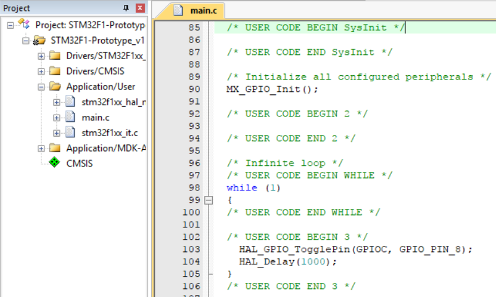The image size is (496, 297).
Task: Click the fold end marker beside line 105
Action: (x=210, y=274)
